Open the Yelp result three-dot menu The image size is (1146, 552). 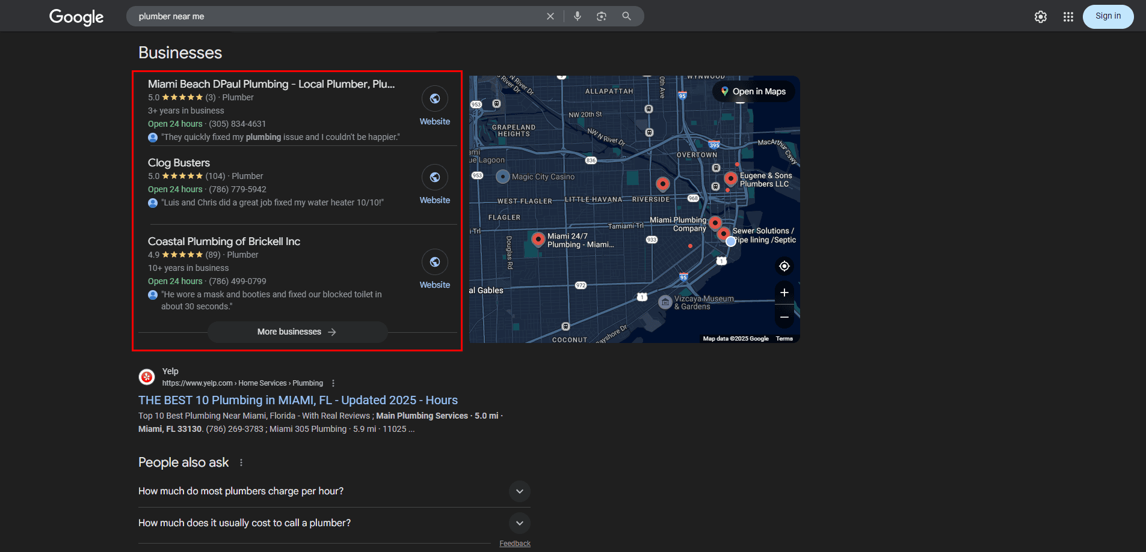point(333,383)
